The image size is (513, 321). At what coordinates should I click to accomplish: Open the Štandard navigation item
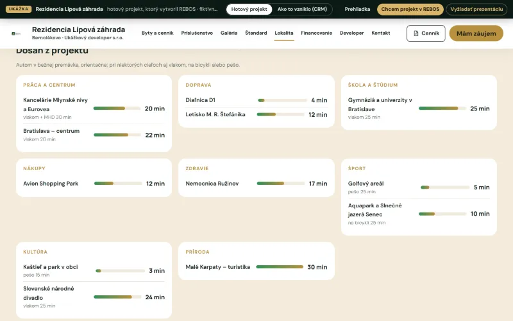tap(256, 33)
